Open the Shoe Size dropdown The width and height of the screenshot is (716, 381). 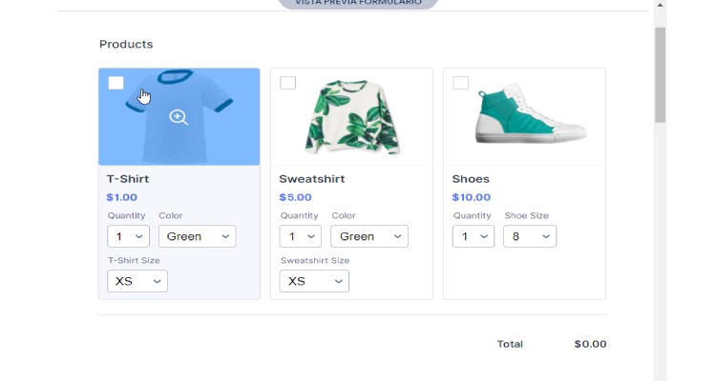click(530, 236)
